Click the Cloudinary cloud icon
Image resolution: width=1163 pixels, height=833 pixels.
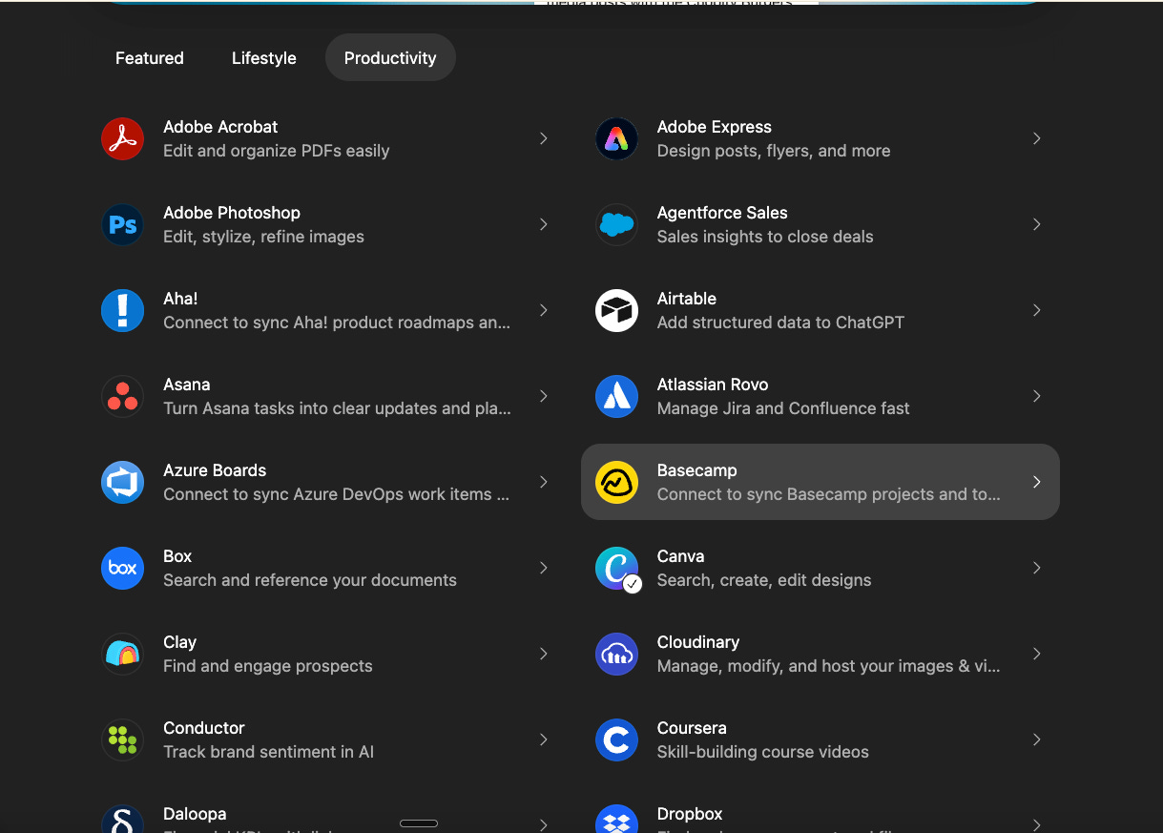click(x=616, y=654)
